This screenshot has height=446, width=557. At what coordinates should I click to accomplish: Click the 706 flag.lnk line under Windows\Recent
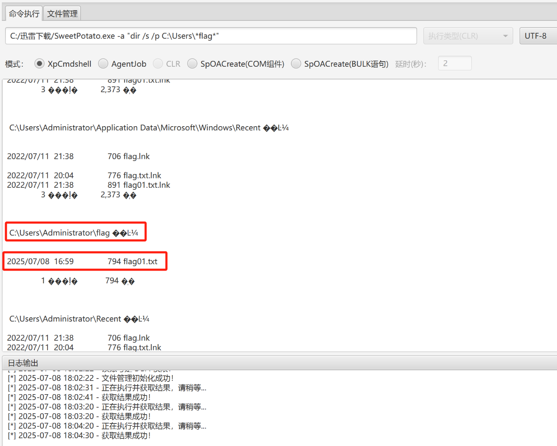point(128,156)
